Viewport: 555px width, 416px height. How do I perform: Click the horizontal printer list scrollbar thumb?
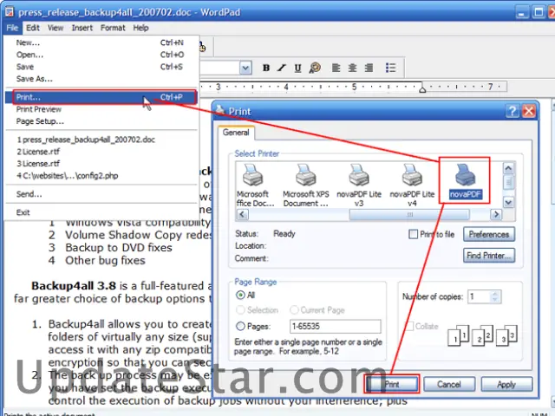(409, 214)
